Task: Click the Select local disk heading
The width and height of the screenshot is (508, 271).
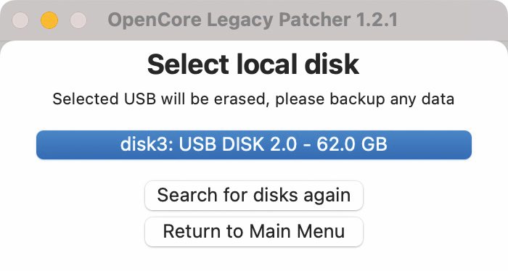Action: click(253, 64)
